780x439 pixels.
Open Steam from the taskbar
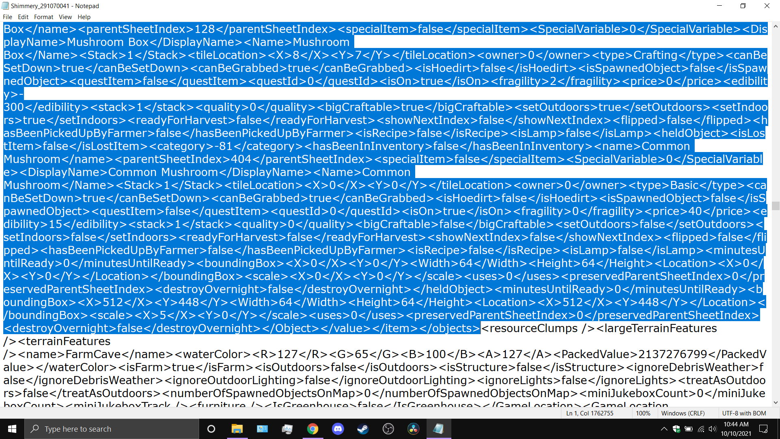(363, 429)
